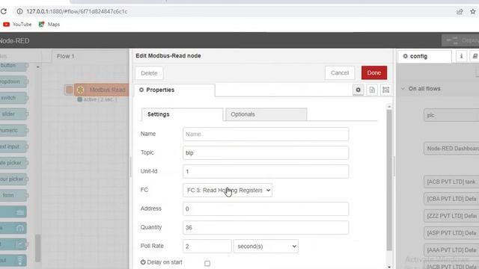Select [CBA PVT LTD] config node
This screenshot has height=269, width=479.
(451, 199)
